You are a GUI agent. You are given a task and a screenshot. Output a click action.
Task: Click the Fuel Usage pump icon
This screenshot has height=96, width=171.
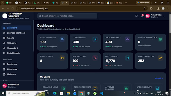point(128,58)
